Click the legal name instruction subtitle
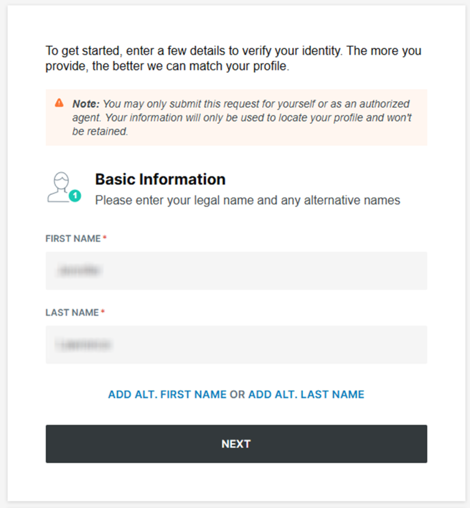 [246, 200]
